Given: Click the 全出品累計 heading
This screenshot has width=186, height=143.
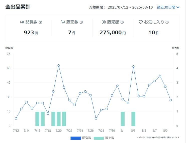Looking at the screenshot, I should pos(18,7).
